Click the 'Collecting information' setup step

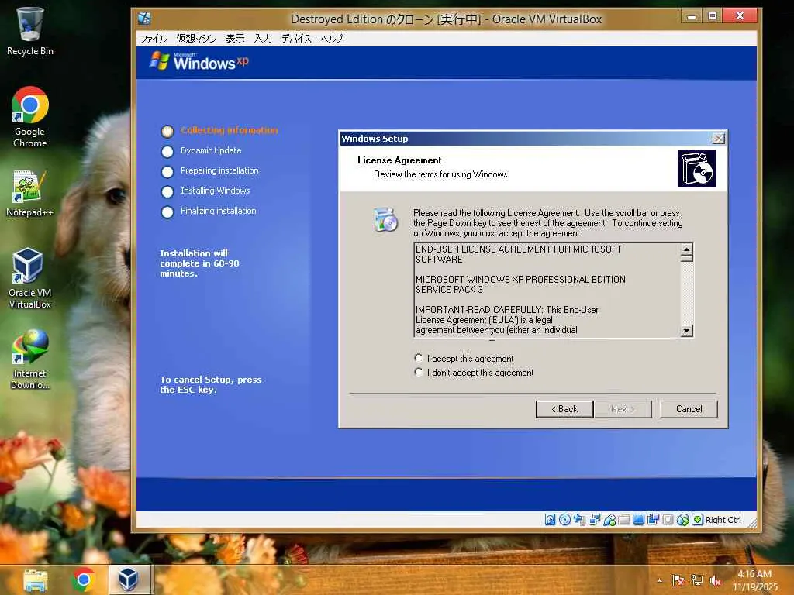(x=229, y=130)
